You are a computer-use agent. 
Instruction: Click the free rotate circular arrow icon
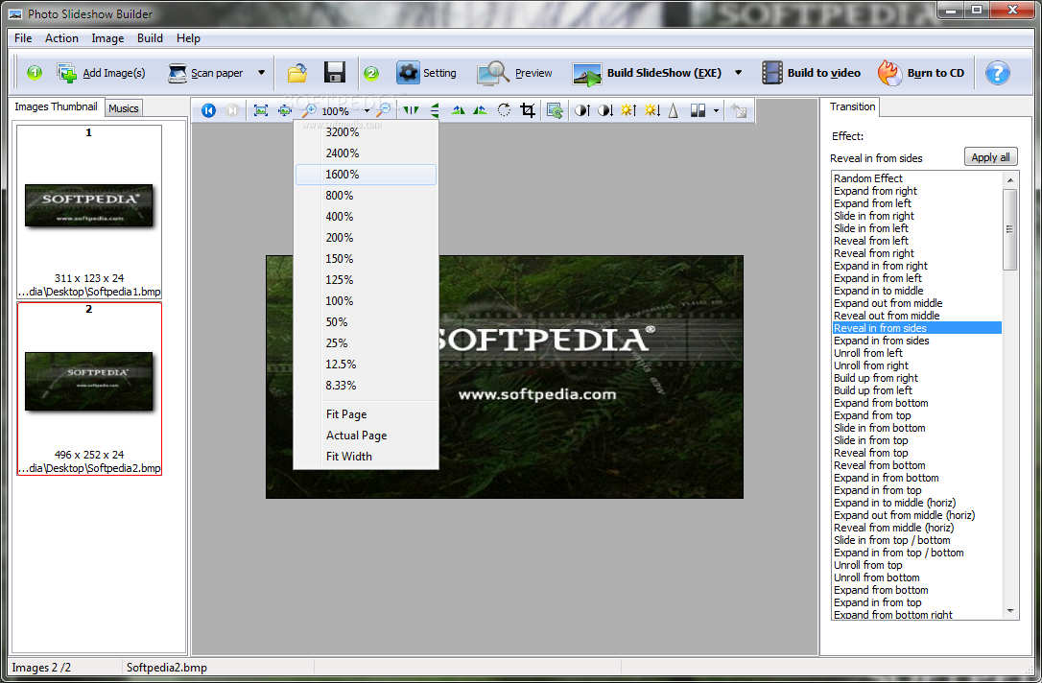(x=505, y=110)
